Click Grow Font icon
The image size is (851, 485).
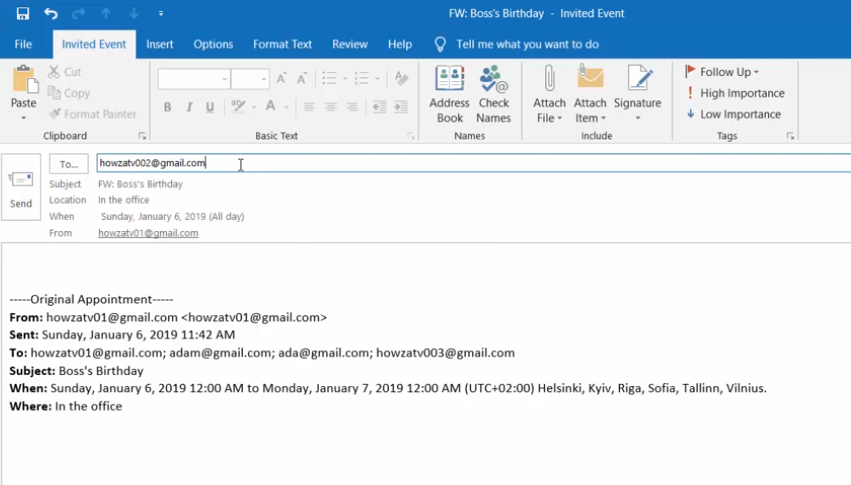pos(281,79)
